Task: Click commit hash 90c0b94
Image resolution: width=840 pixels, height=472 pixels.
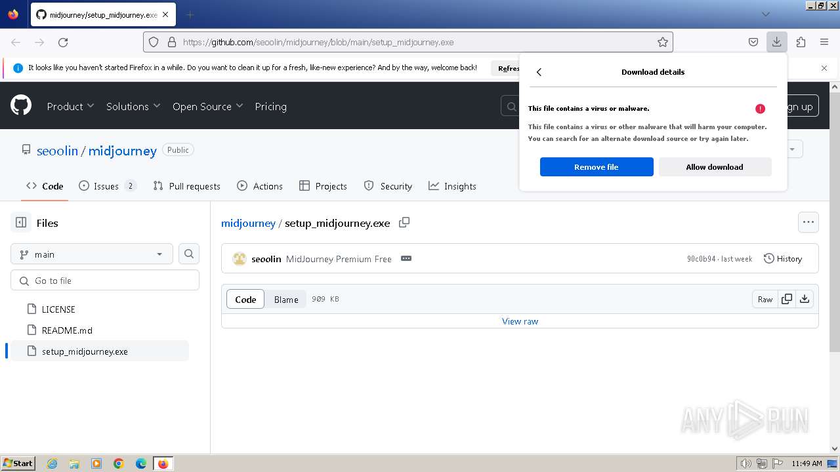Action: click(701, 259)
